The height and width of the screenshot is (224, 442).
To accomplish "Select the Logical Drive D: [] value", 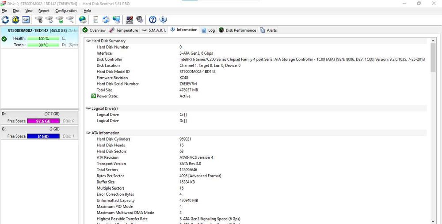I will coord(183,121).
